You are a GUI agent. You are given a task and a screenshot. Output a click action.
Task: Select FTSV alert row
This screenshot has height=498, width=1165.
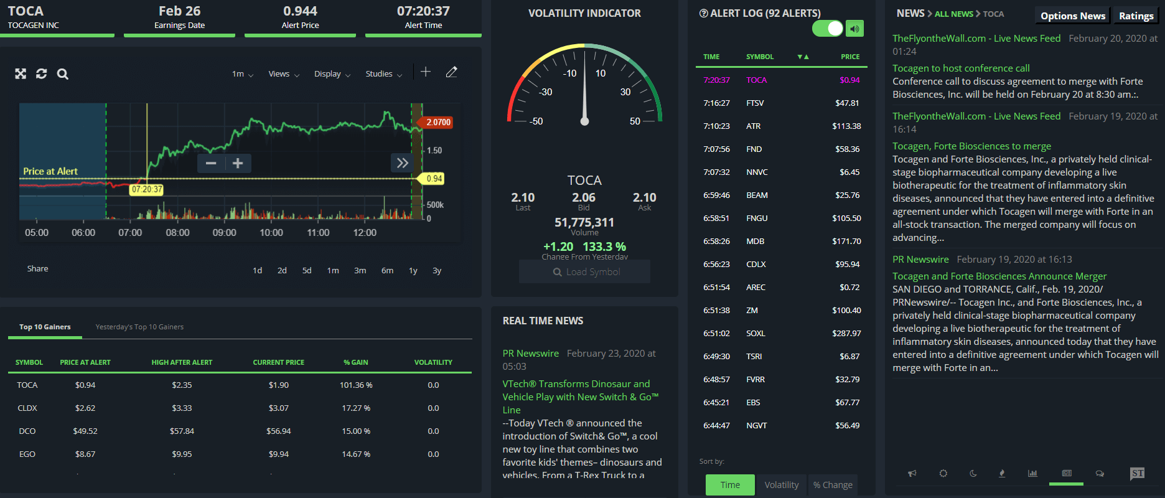click(781, 103)
